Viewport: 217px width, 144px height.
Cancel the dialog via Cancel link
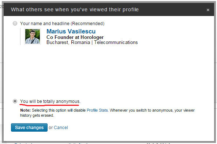pos(61,128)
